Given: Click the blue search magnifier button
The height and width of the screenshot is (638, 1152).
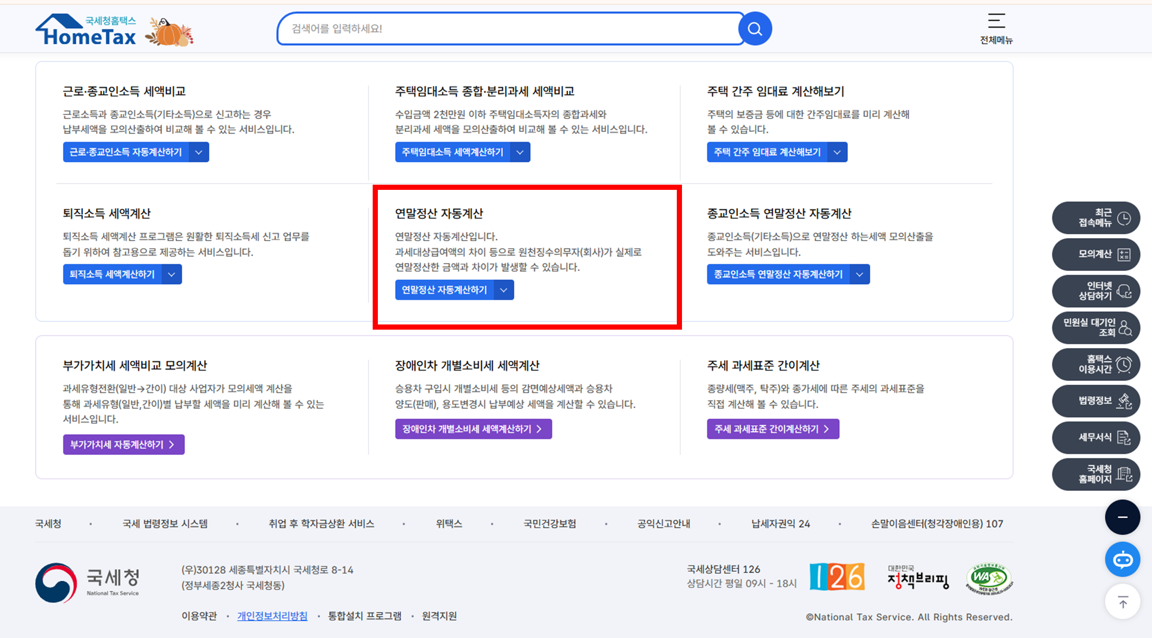Looking at the screenshot, I should [755, 29].
